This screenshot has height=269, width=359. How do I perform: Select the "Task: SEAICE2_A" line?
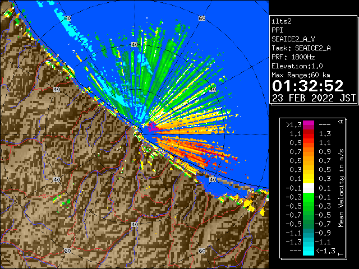click(x=301, y=48)
